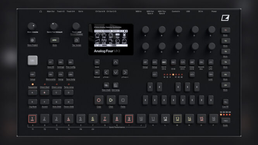This screenshot has width=258, height=145.
Task: Push the key above Poly Config
Action: pyautogui.click(x=71, y=62)
